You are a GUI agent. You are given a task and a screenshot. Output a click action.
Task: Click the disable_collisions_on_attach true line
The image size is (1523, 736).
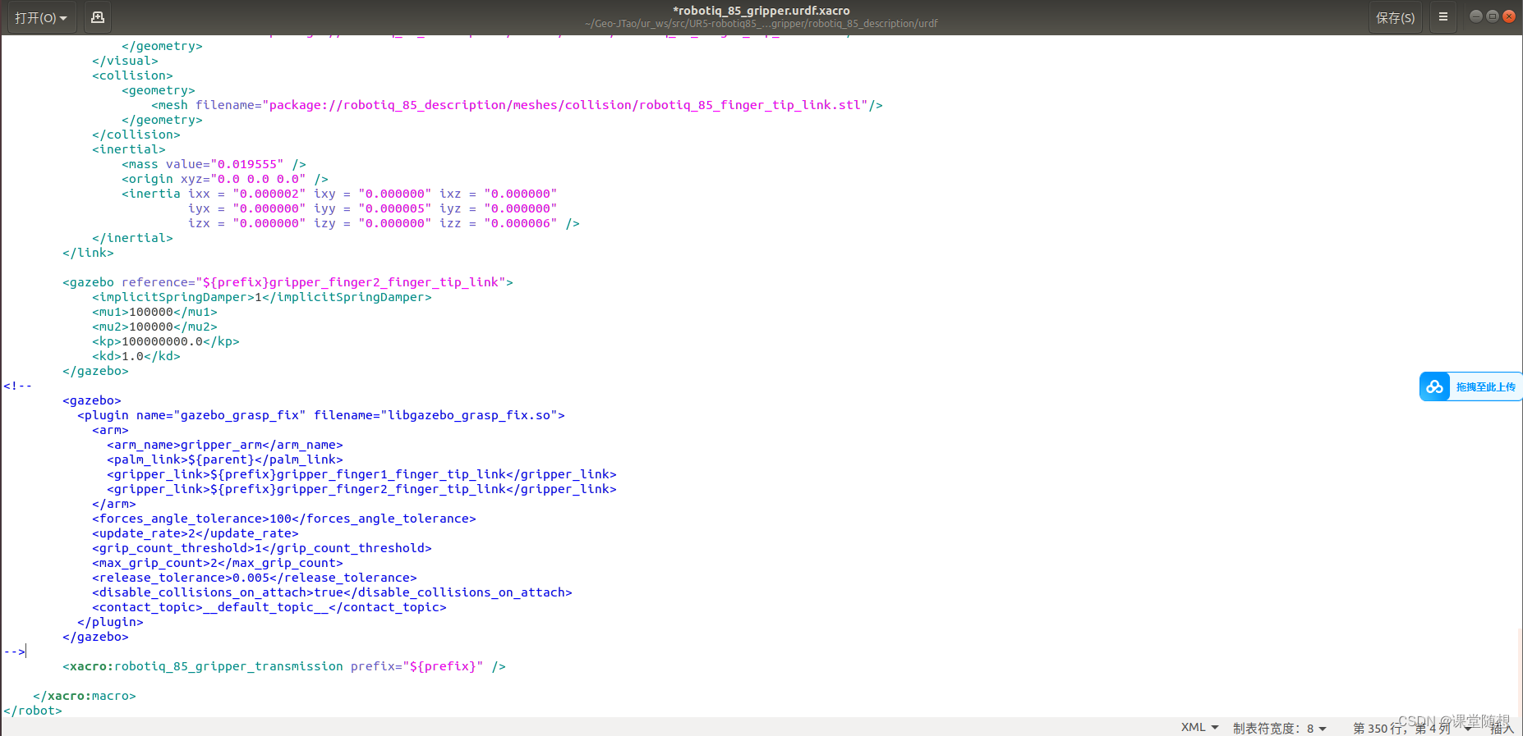[332, 592]
